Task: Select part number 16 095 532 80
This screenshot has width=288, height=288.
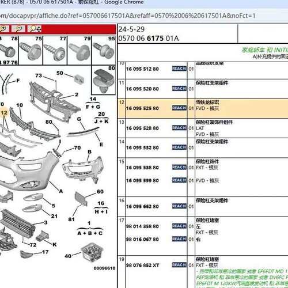Action: [142, 147]
